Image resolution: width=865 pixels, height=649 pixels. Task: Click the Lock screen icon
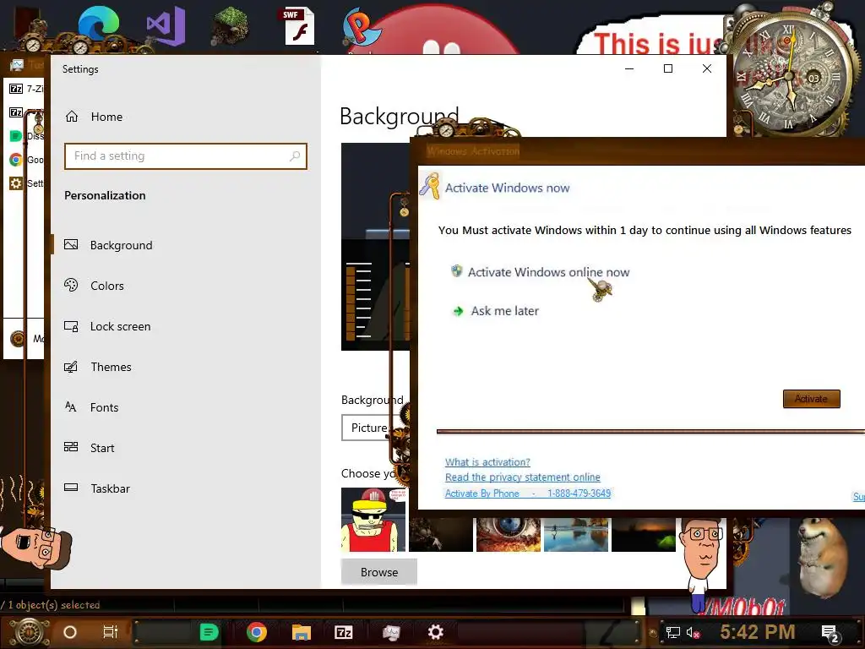pos(71,326)
